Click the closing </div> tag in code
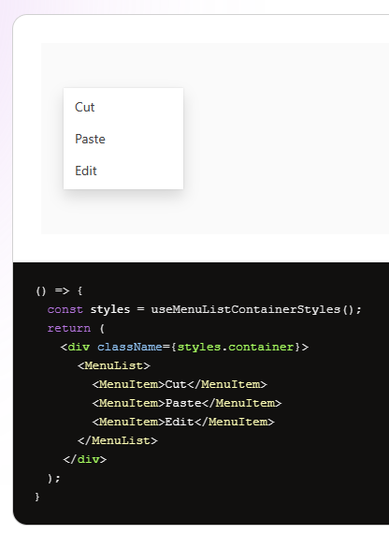Screen dimensions: 389x535 click(85, 459)
